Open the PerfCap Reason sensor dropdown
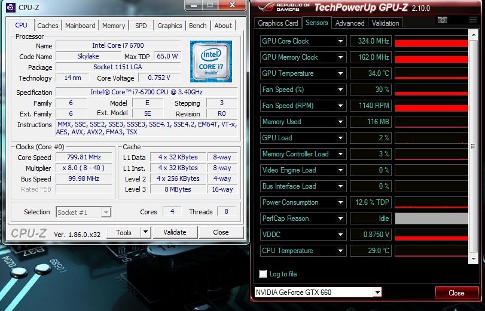 click(340, 218)
